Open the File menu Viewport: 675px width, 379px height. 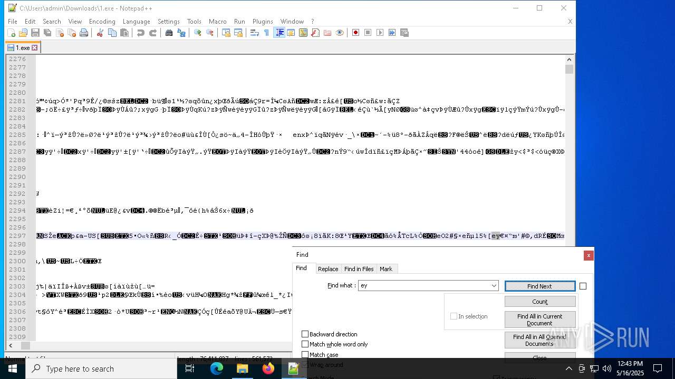13,22
